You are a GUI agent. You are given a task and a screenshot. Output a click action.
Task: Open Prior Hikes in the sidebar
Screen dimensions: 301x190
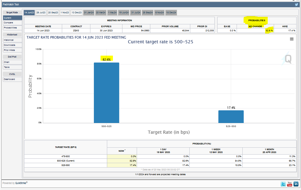(12, 50)
